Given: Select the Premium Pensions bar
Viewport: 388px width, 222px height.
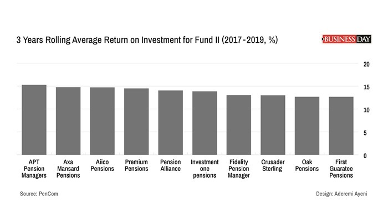Looking at the screenshot, I should pos(136,121).
